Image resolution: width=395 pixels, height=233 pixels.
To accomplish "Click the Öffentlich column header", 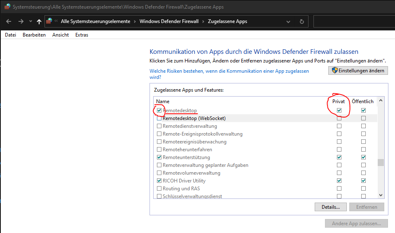I will click(x=362, y=102).
